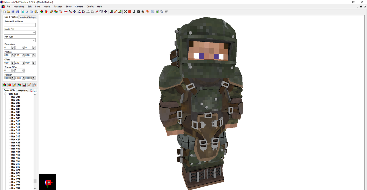Screen dimensions: 367x190
Task: Open the Parts menu
Action: pyautogui.click(x=38, y=6)
